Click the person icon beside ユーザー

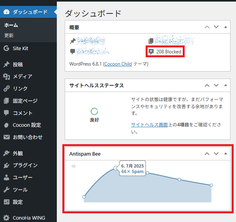tap(6, 177)
